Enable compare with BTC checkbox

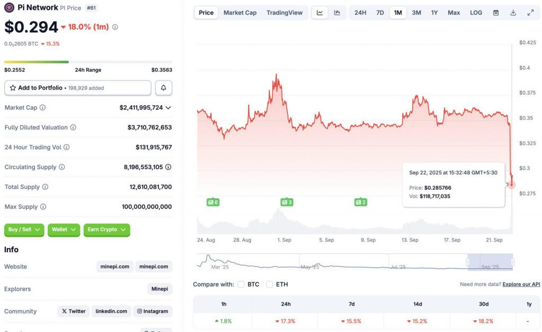241,284
